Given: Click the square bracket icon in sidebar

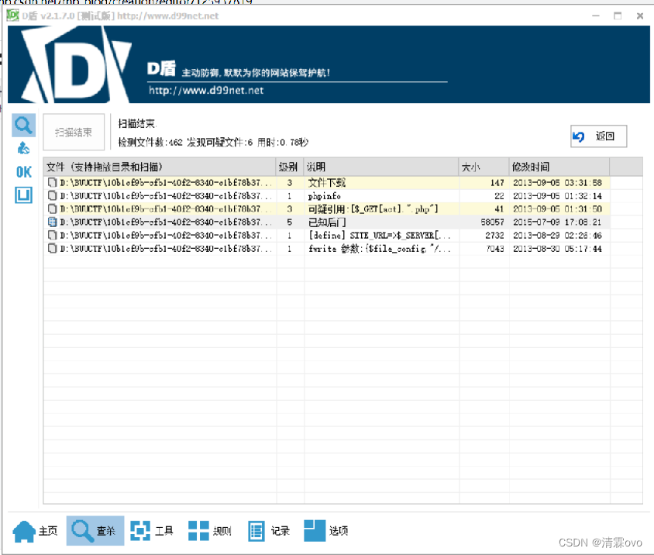Looking at the screenshot, I should pyautogui.click(x=23, y=195).
